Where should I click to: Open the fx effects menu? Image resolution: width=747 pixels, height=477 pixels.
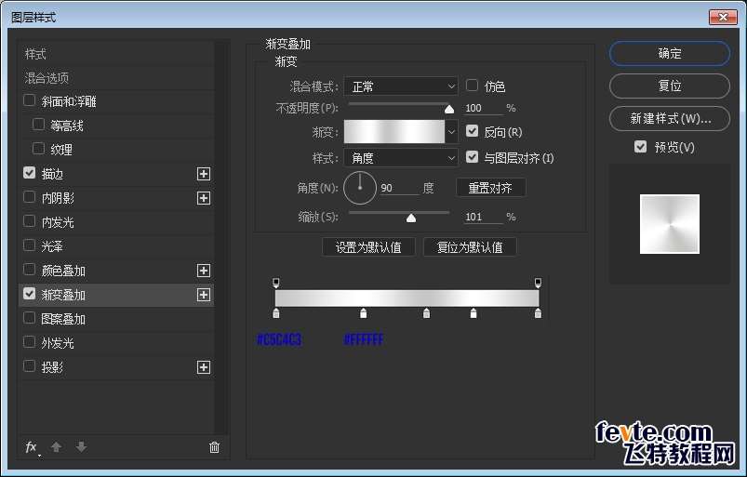point(32,447)
